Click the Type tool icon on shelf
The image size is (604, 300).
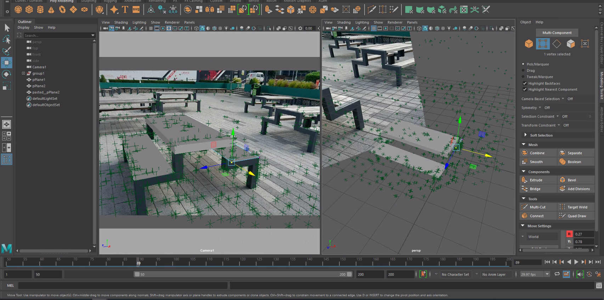click(x=125, y=10)
